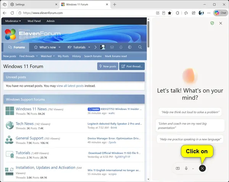This screenshot has height=182, width=229.
Task: Click the page vertical scrollbar thumb
Action: (148, 34)
